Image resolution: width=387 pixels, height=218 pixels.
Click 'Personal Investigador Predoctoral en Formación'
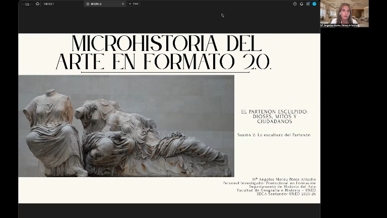pos(270,183)
